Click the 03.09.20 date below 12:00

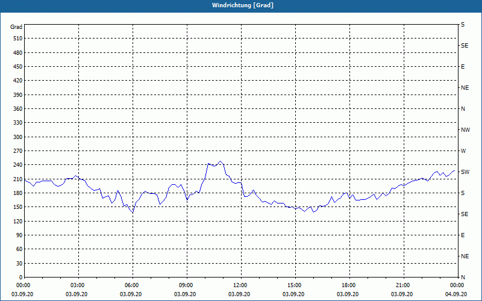tap(239, 294)
